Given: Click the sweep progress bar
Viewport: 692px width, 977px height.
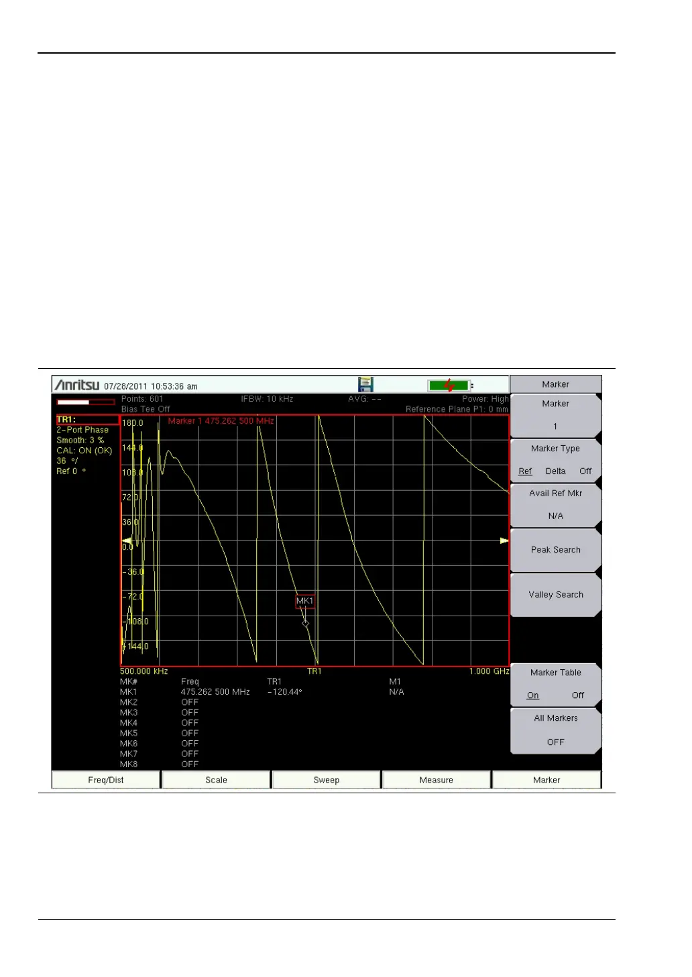Looking at the screenshot, I should 85,402.
